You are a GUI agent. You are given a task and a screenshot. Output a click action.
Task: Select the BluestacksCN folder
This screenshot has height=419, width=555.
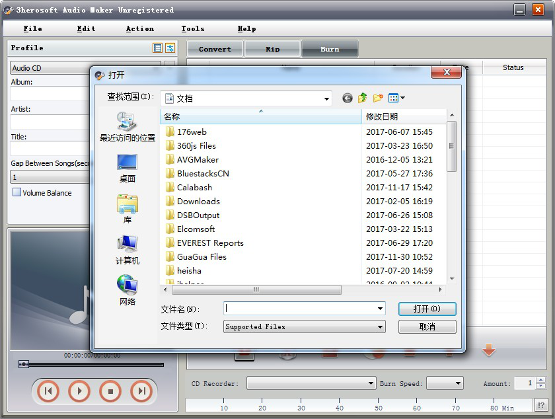coord(203,174)
